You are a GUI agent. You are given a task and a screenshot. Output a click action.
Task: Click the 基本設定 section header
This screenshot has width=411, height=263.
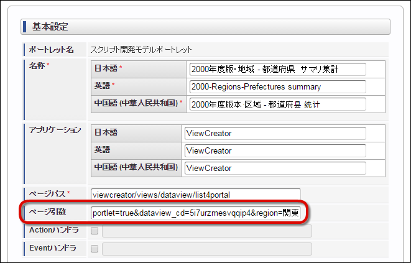point(205,27)
